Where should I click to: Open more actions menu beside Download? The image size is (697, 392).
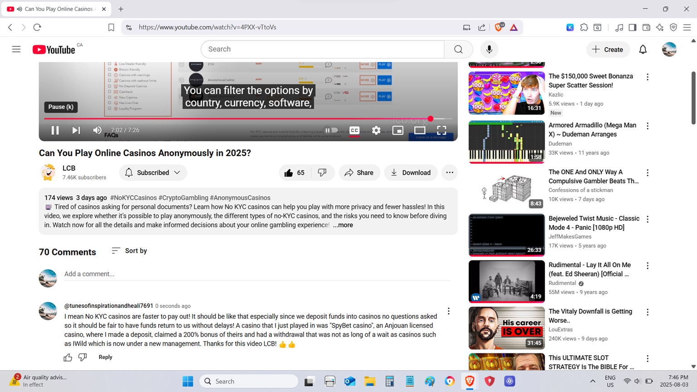449,172
